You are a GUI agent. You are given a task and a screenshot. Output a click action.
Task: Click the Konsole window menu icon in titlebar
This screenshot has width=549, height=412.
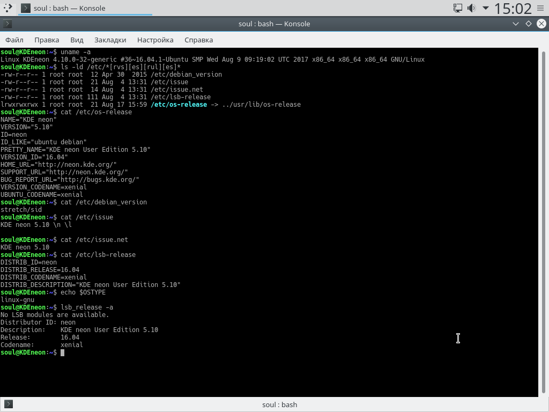pyautogui.click(x=8, y=24)
